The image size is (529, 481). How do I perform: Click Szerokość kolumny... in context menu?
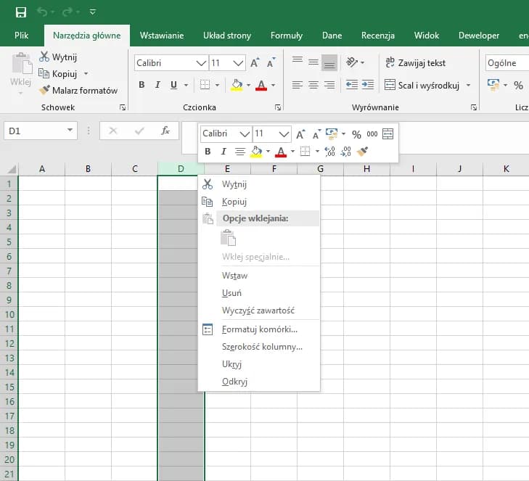pyautogui.click(x=262, y=347)
